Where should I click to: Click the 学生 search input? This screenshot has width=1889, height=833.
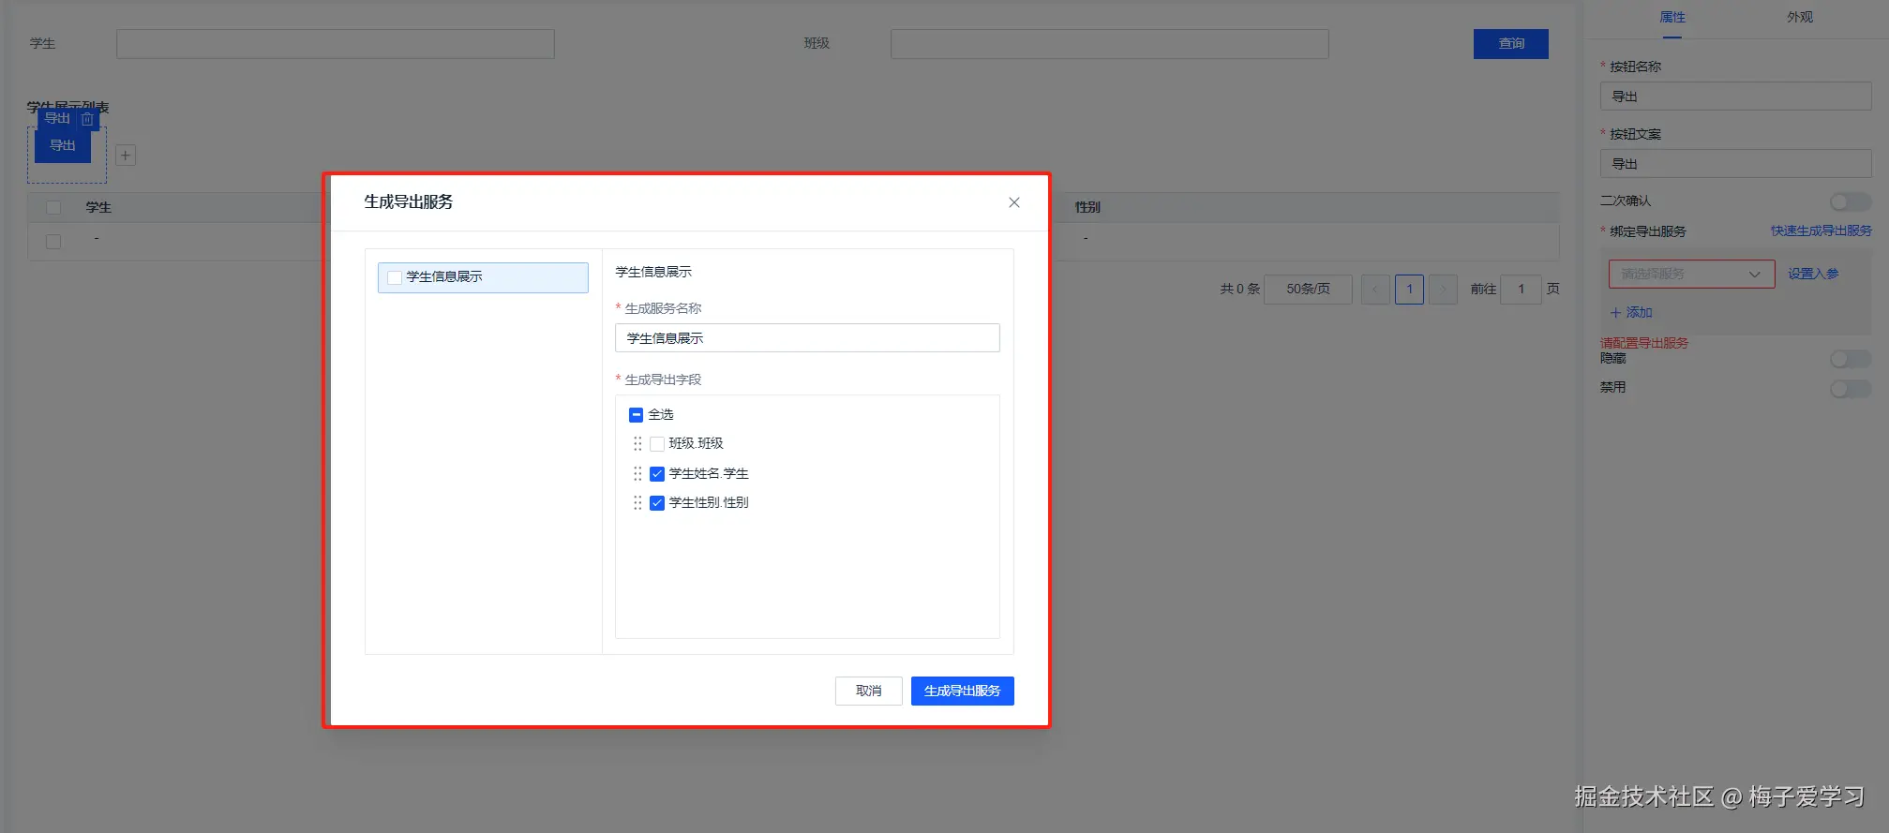point(336,44)
